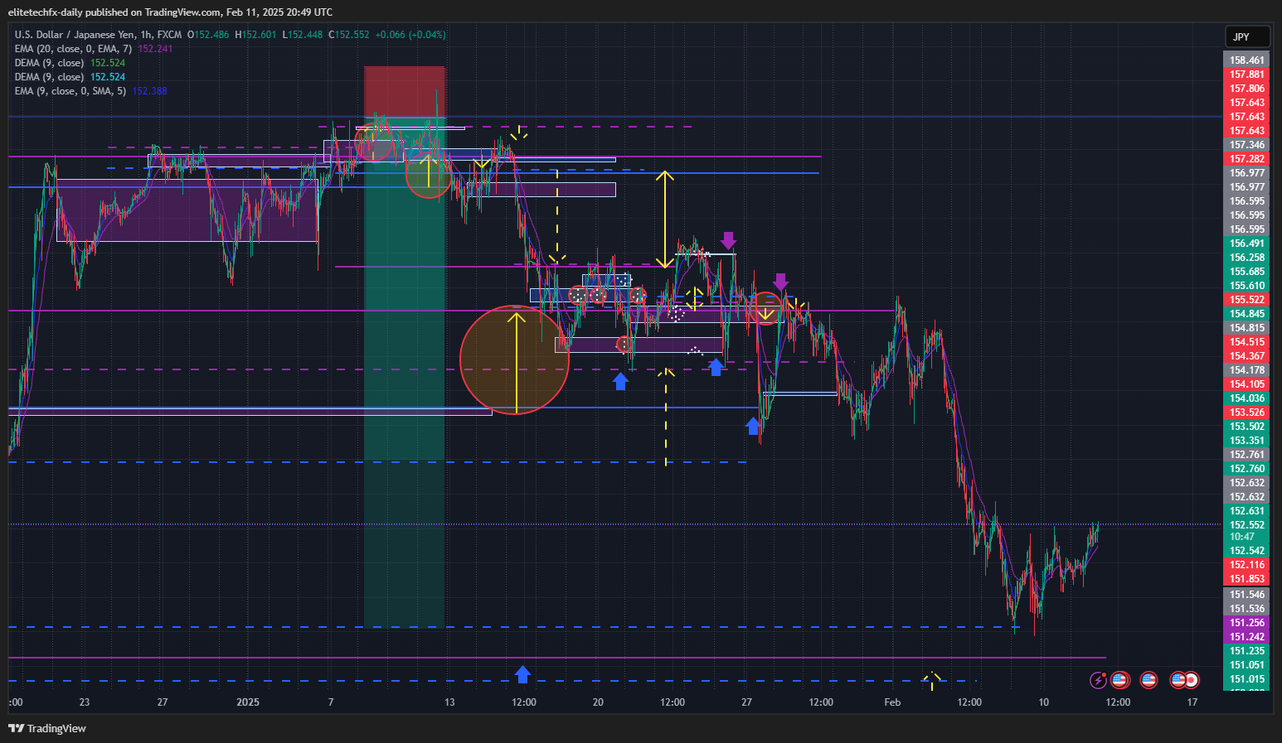Viewport: 1282px width, 743px height.
Task: Click the green 154.036 price label
Action: (1246, 398)
